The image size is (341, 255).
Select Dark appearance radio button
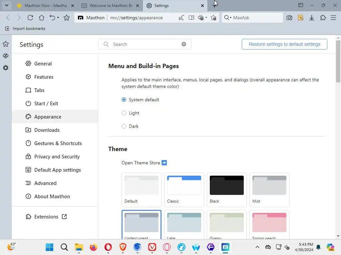coord(124,126)
